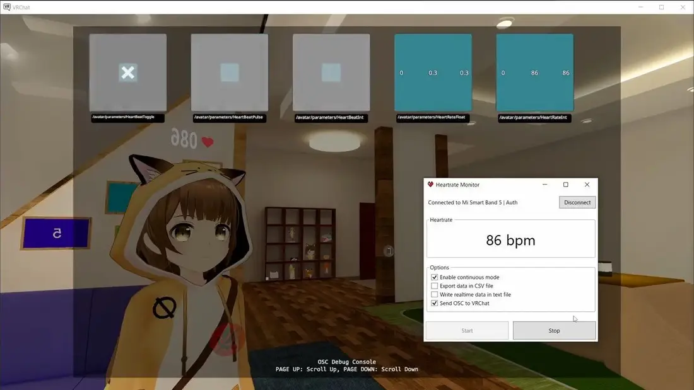
Task: Click the OSC Debug Console heading
Action: click(346, 362)
